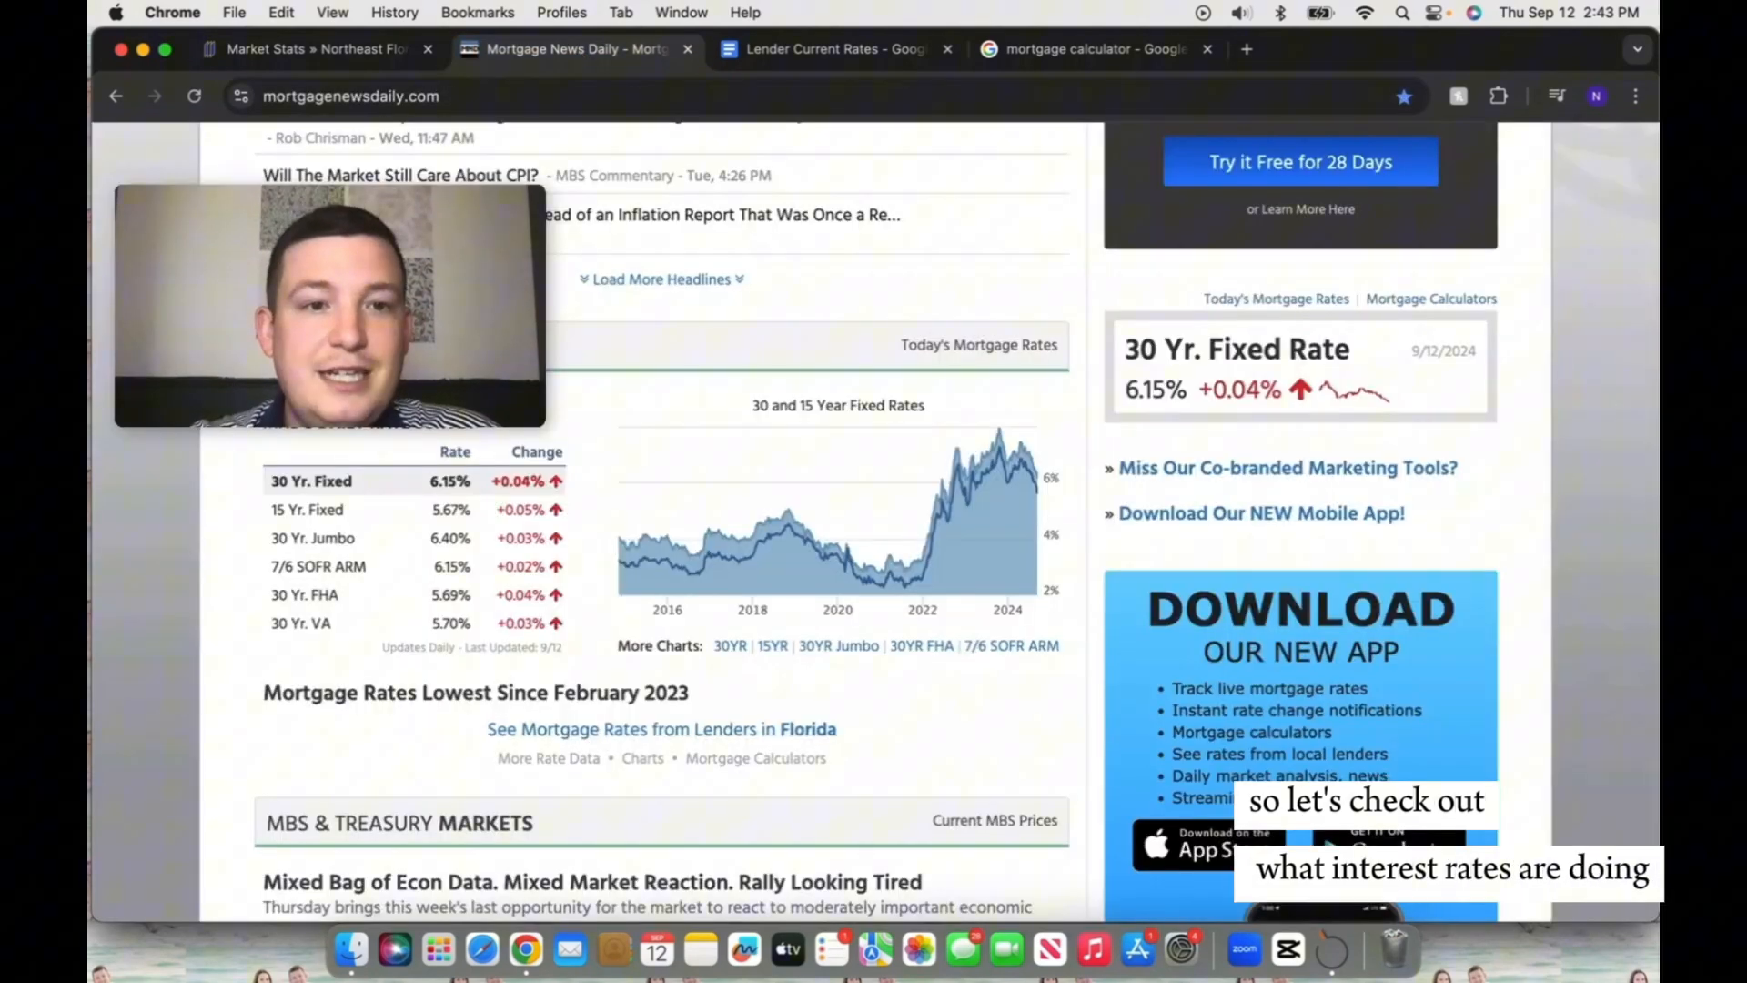This screenshot has width=1747, height=983.
Task: Open the Apple menu
Action: [116, 13]
